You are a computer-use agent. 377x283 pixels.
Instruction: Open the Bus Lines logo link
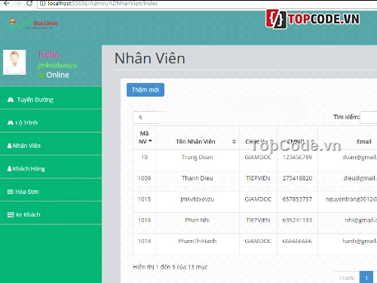pyautogui.click(x=32, y=23)
